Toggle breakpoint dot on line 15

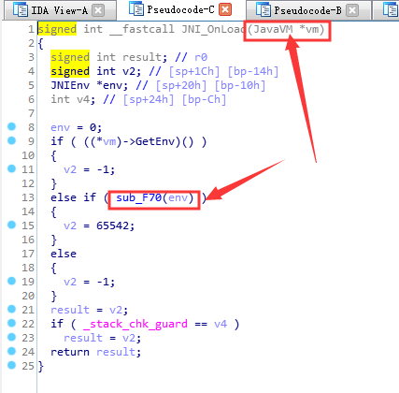(x=12, y=225)
